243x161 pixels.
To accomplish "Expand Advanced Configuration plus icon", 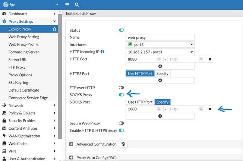I will (x=71, y=144).
